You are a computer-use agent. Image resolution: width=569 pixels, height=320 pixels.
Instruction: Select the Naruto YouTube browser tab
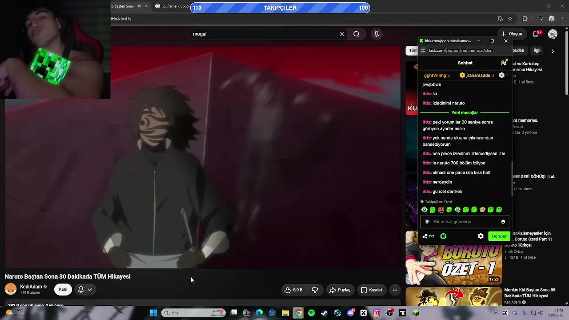point(129,6)
